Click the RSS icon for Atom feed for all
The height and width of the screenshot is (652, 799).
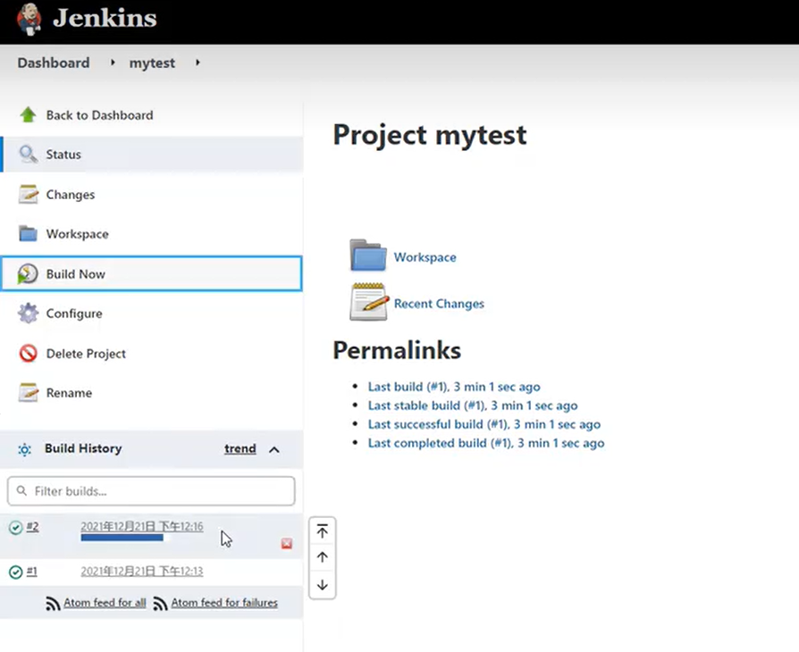[x=53, y=603]
